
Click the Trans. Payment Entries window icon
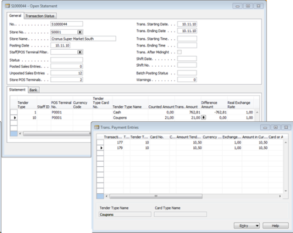tap(97, 127)
